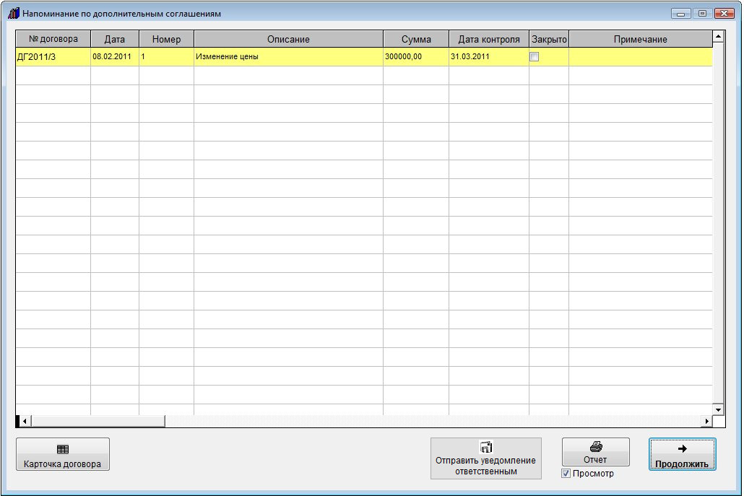Select the Закрыто column header

coord(549,39)
